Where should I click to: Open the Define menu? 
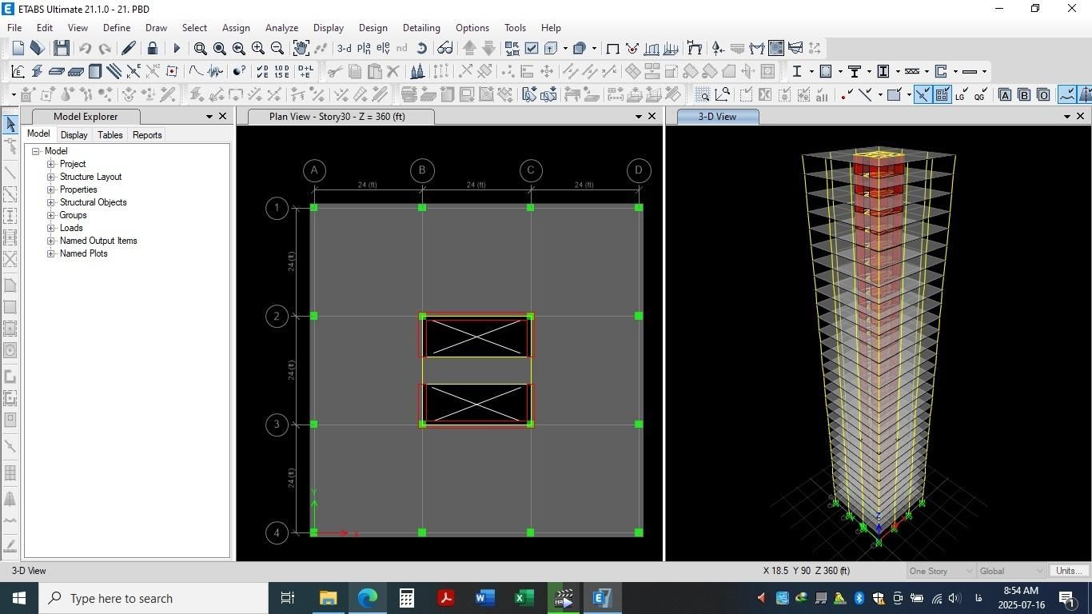(x=117, y=27)
